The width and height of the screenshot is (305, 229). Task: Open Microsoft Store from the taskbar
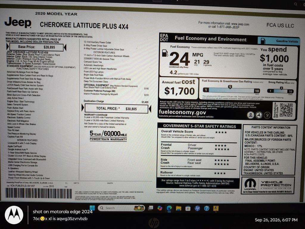click(188, 208)
